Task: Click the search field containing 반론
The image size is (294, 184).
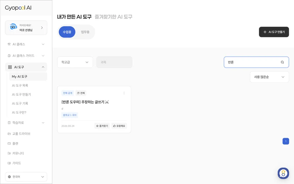Action: click(x=256, y=62)
